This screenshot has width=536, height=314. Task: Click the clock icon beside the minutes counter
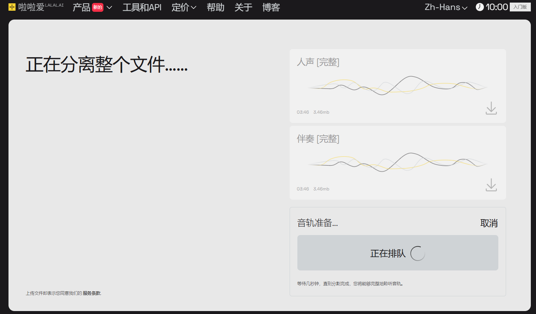(479, 7)
